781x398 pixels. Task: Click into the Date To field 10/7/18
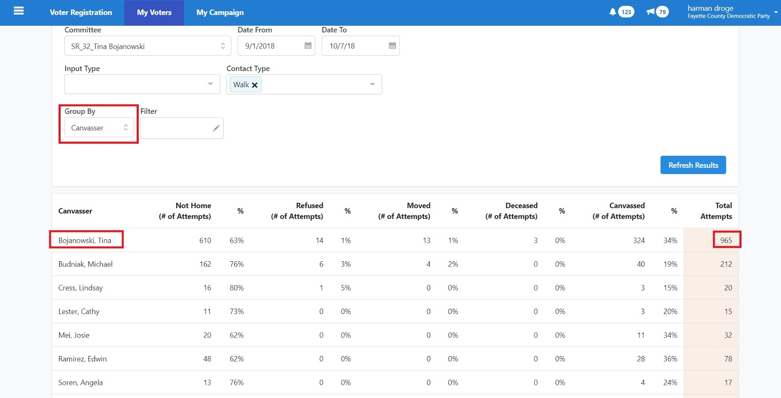[x=360, y=45]
